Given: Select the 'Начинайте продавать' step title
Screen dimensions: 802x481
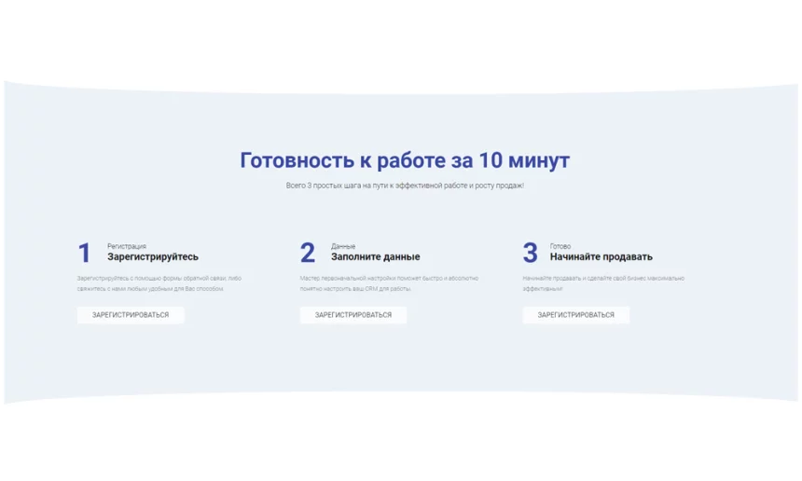Looking at the screenshot, I should pos(601,257).
